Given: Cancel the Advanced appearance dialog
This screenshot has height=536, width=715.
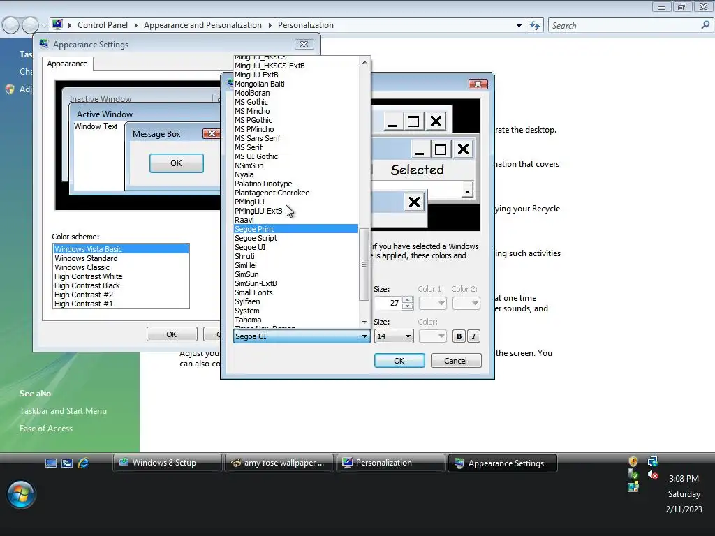Looking at the screenshot, I should pyautogui.click(x=455, y=361).
